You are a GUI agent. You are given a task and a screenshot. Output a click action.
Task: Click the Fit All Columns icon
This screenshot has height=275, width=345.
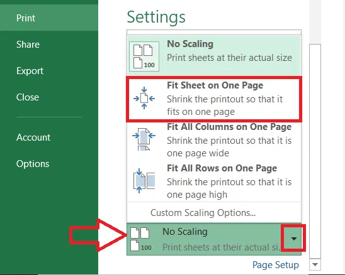144,139
